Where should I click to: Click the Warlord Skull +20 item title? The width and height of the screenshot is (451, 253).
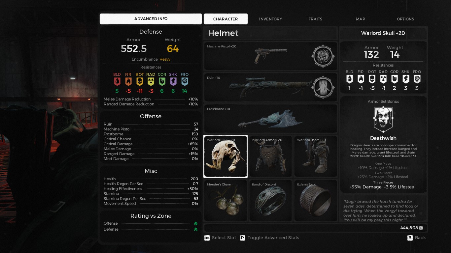[383, 33]
